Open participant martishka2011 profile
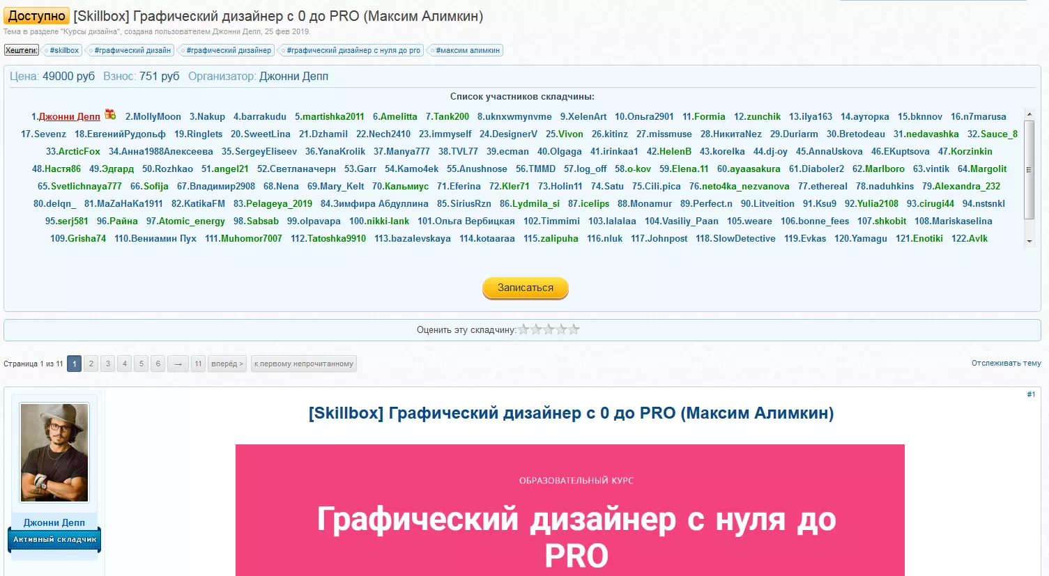Viewport: 1049px width, 576px height. (333, 116)
